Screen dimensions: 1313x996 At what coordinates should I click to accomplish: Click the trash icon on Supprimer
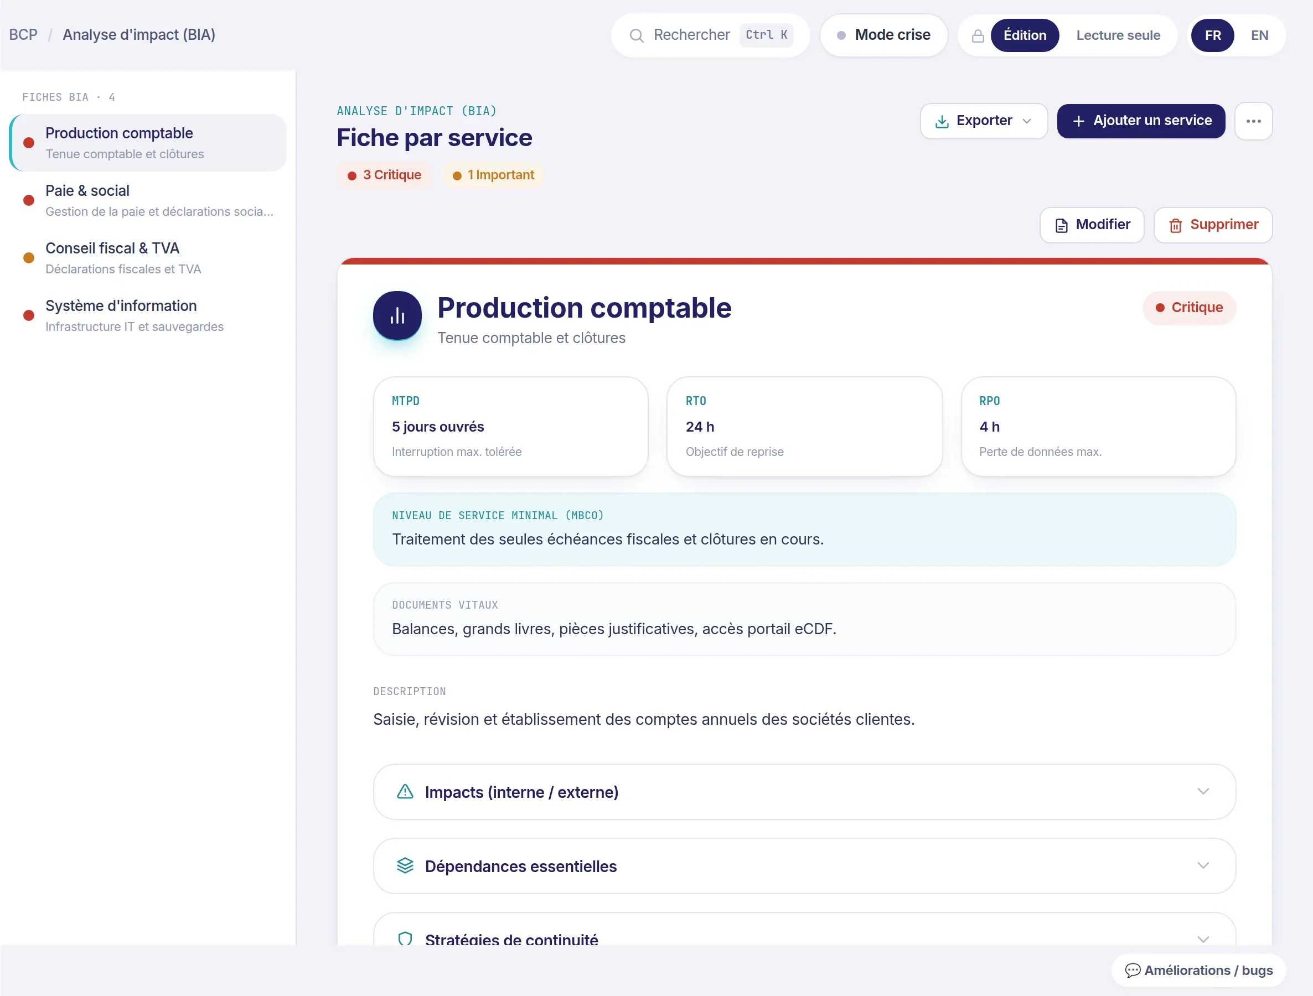pos(1175,225)
